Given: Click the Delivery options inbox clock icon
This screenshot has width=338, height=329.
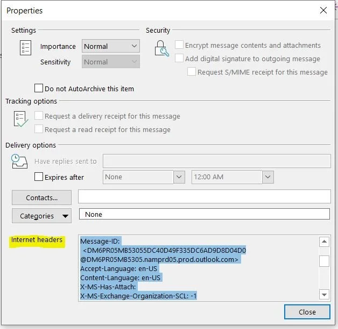Looking at the screenshot, I should tap(19, 161).
